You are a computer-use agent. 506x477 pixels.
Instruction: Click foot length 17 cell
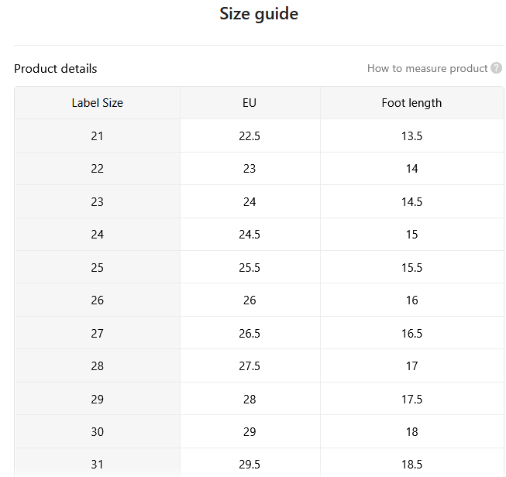411,365
